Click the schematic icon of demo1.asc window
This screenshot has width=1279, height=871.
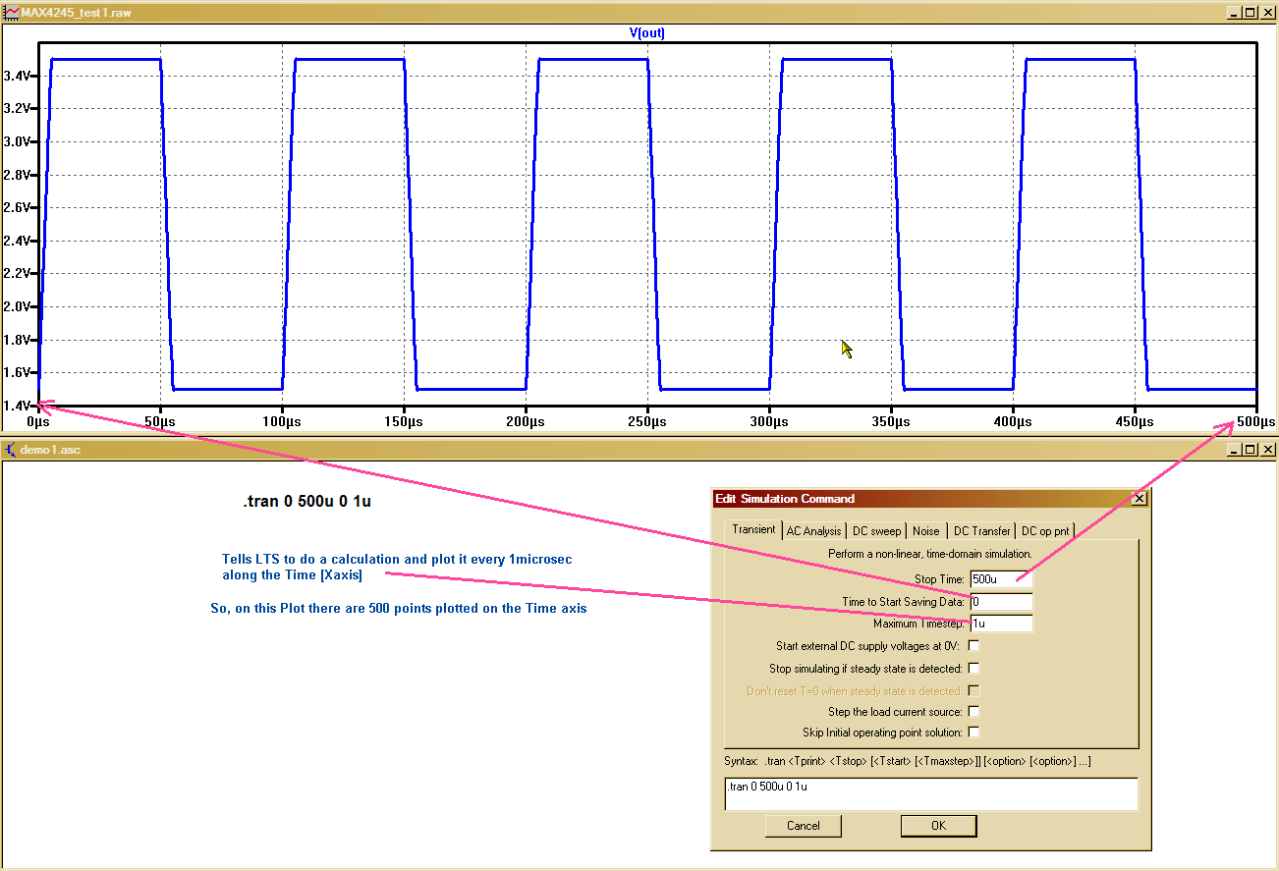[12, 450]
